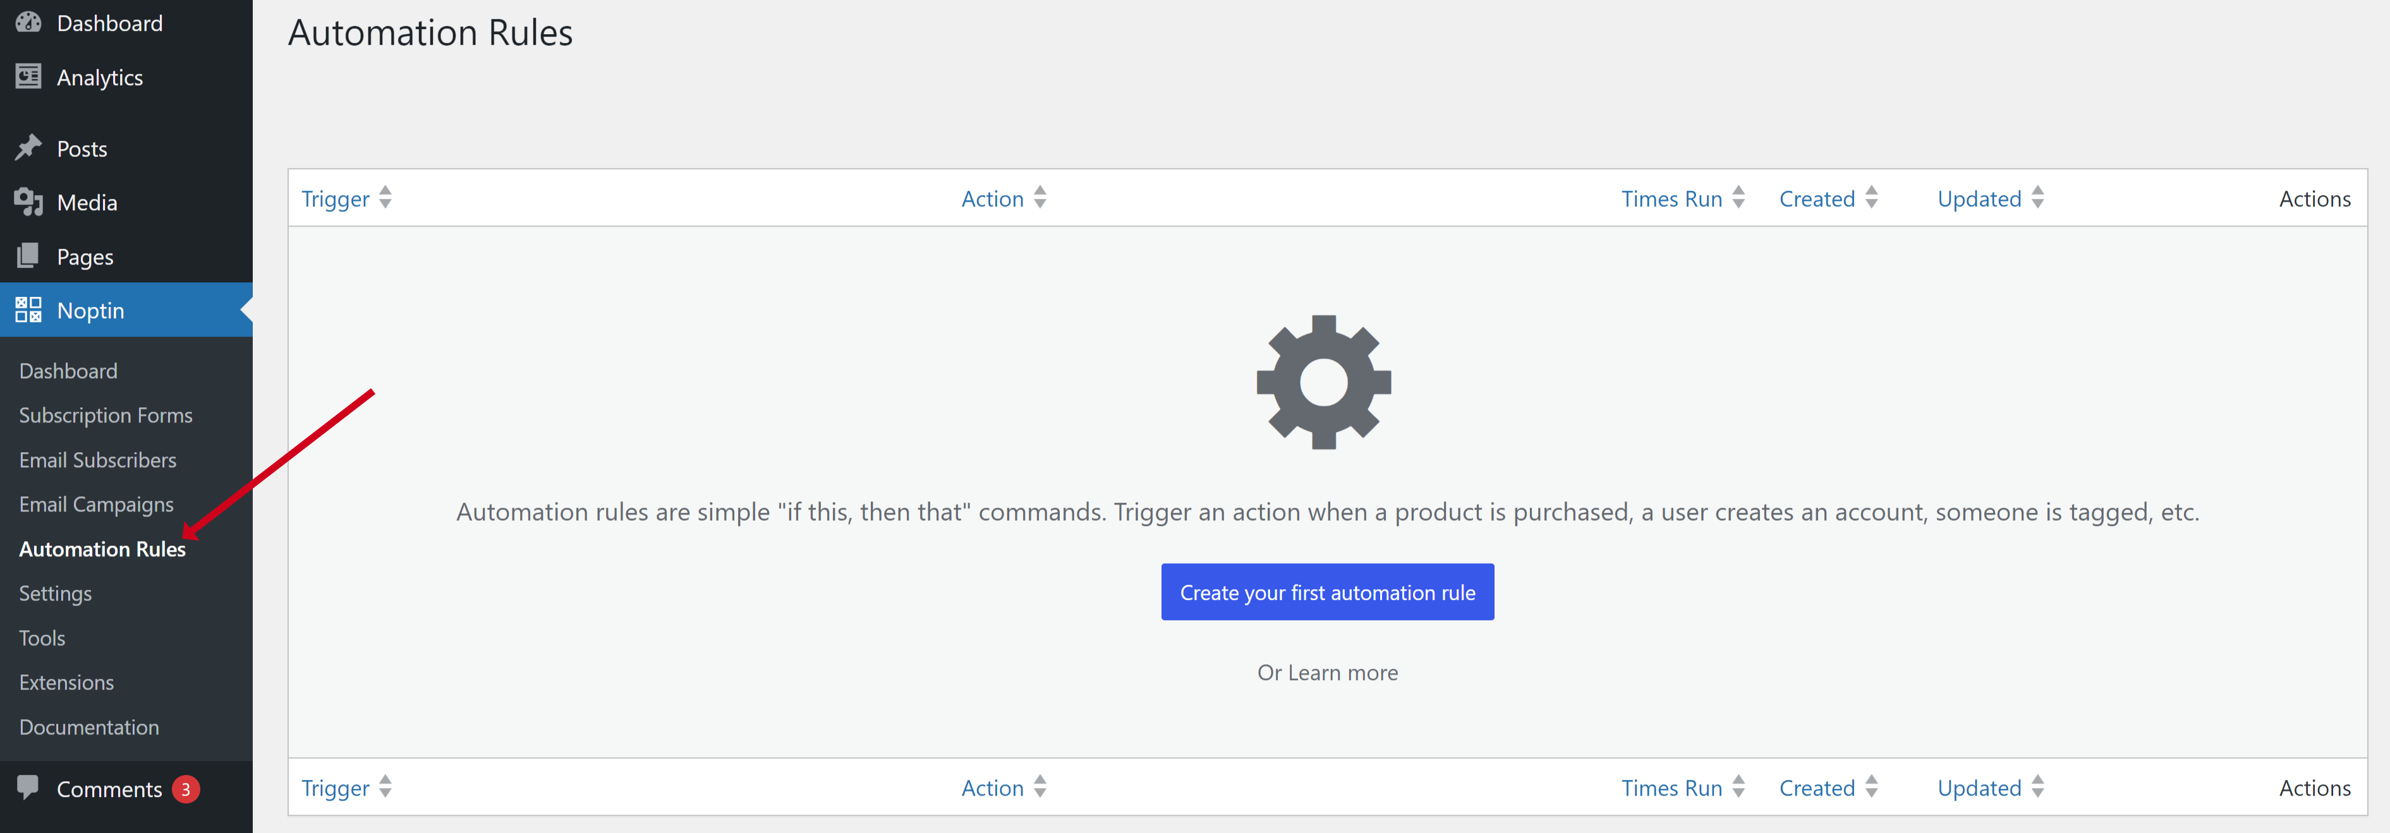2390x833 pixels.
Task: Go to Noptin Settings submenu
Action: pyautogui.click(x=56, y=594)
